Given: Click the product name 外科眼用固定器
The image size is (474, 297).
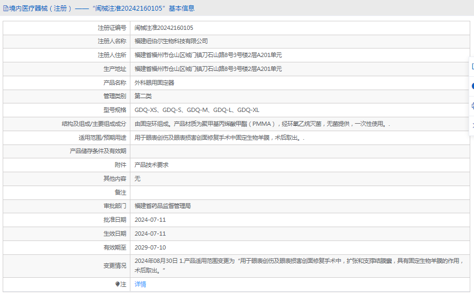Looking at the screenshot, I should click(x=154, y=83).
